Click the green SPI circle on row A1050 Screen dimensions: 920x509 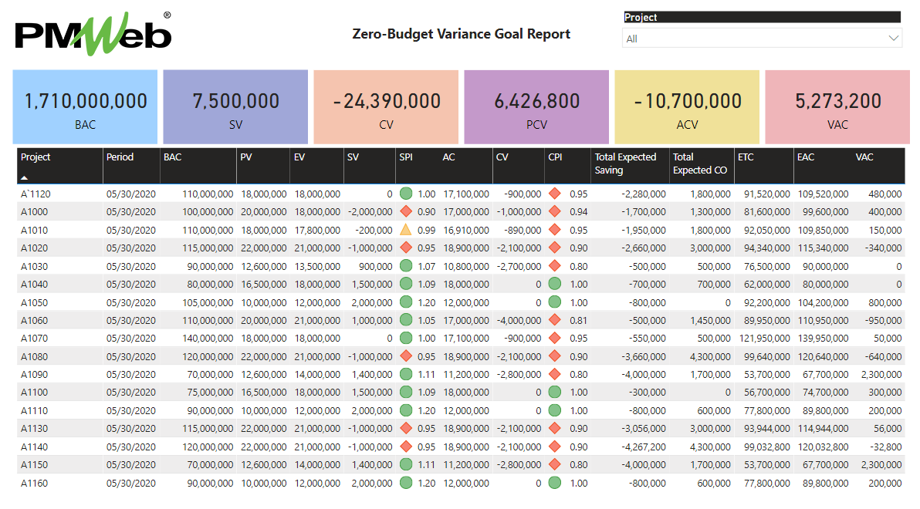click(x=405, y=302)
